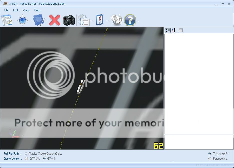Close the X Train Tracks Editor window

click(229, 4)
